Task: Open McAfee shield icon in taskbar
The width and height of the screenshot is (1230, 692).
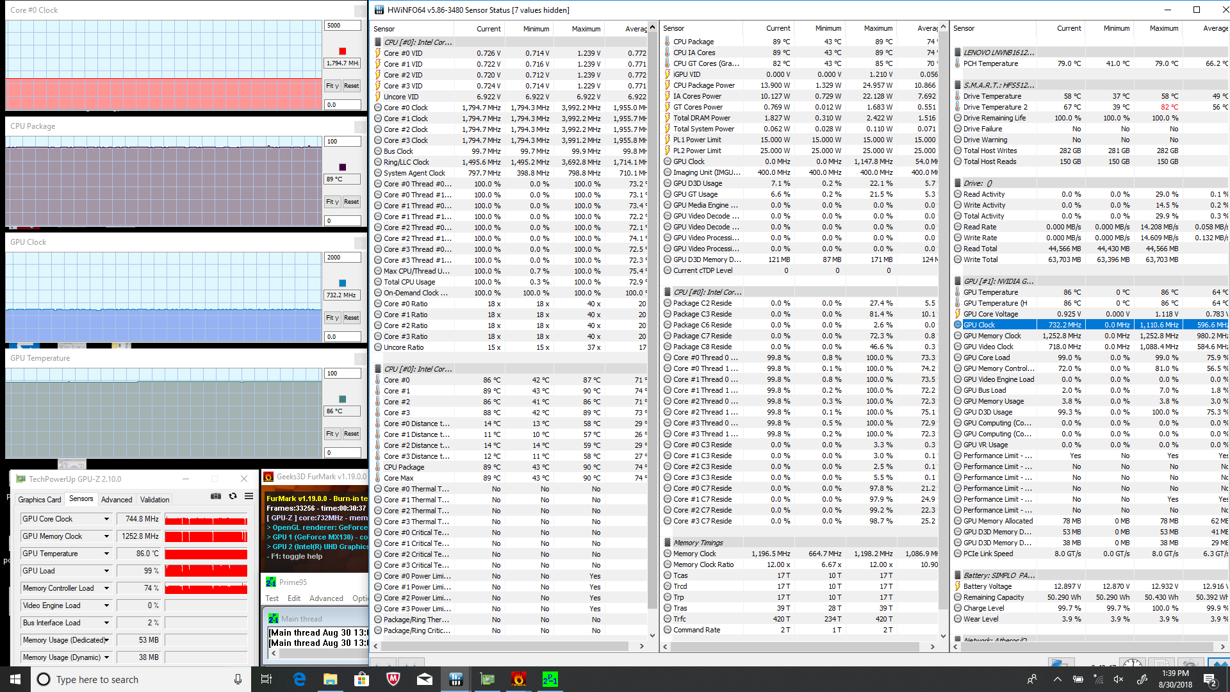Action: tap(393, 679)
